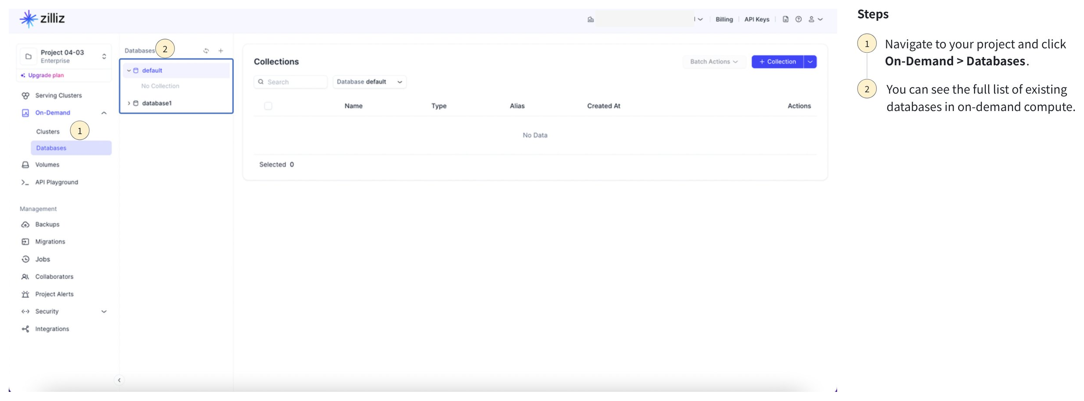Click the Zilliz logo

[x=42, y=18]
